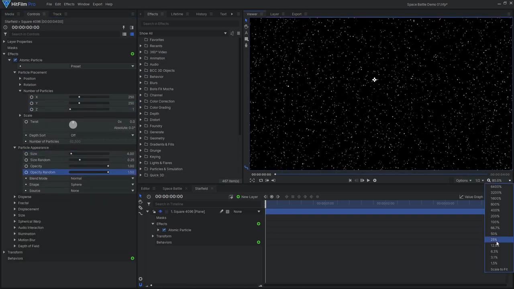
Task: Click the pin icon in the Controls panel
Action: coord(124,27)
